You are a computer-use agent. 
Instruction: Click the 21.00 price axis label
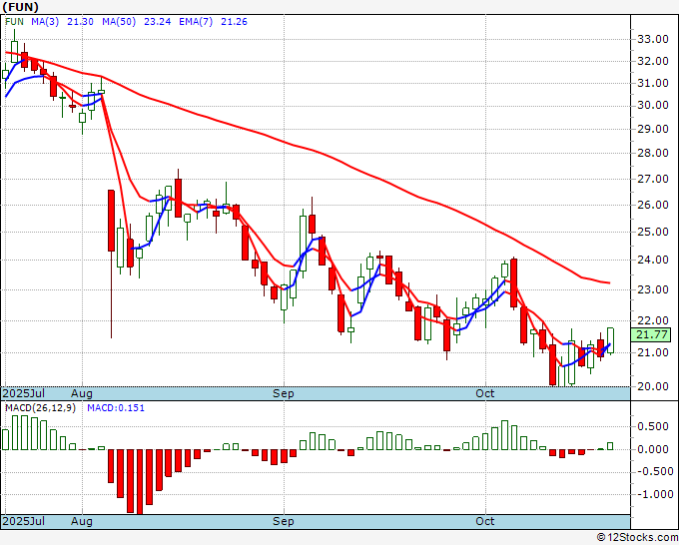coord(653,352)
